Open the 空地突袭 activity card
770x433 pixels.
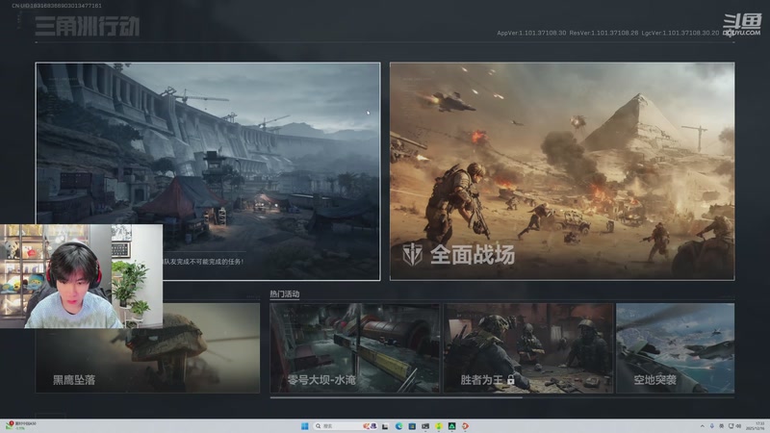[676, 347]
